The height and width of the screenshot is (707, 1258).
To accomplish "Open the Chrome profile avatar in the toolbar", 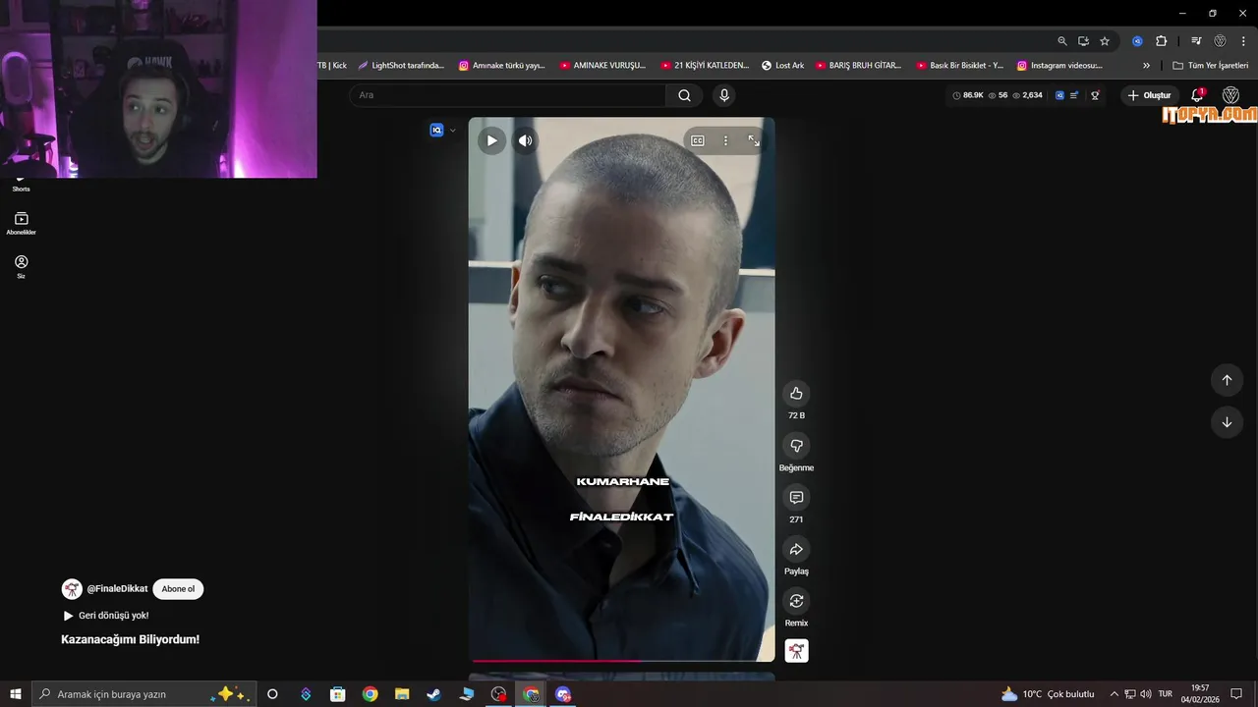I will pos(1221,41).
